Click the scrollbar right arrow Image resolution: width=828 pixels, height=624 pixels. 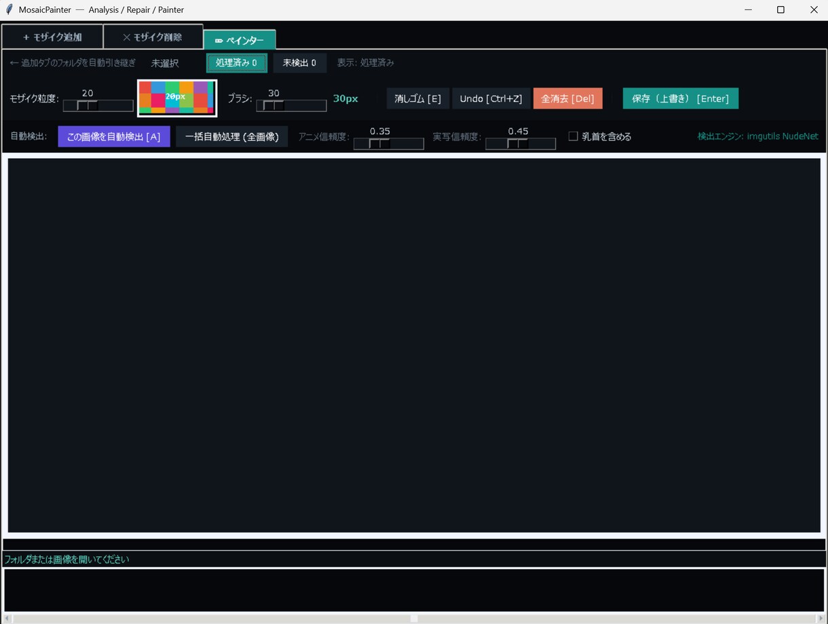[x=821, y=619]
